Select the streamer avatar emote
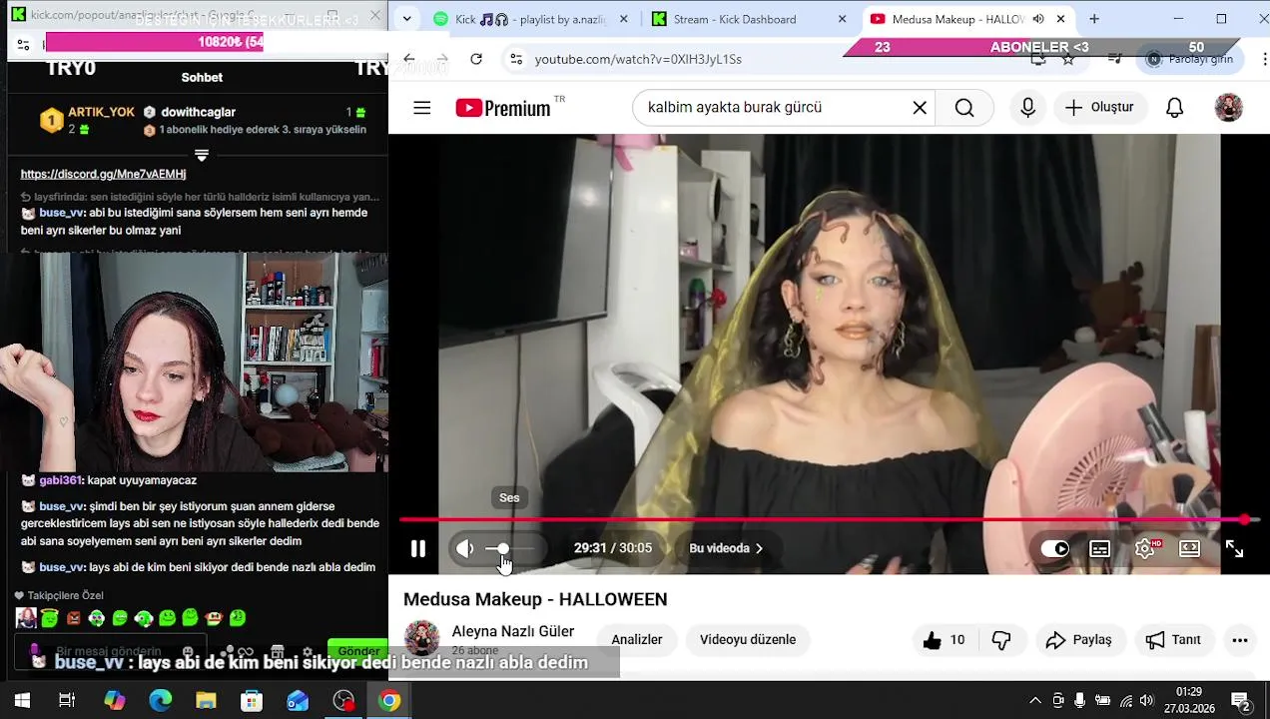Image resolution: width=1270 pixels, height=719 pixels. click(x=26, y=618)
